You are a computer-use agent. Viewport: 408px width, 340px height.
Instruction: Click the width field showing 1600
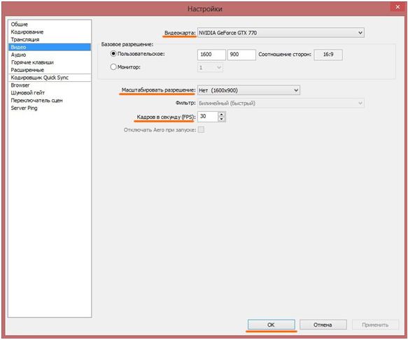coord(211,55)
